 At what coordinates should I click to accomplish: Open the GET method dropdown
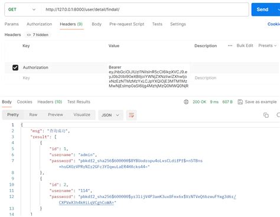pos(22,9)
